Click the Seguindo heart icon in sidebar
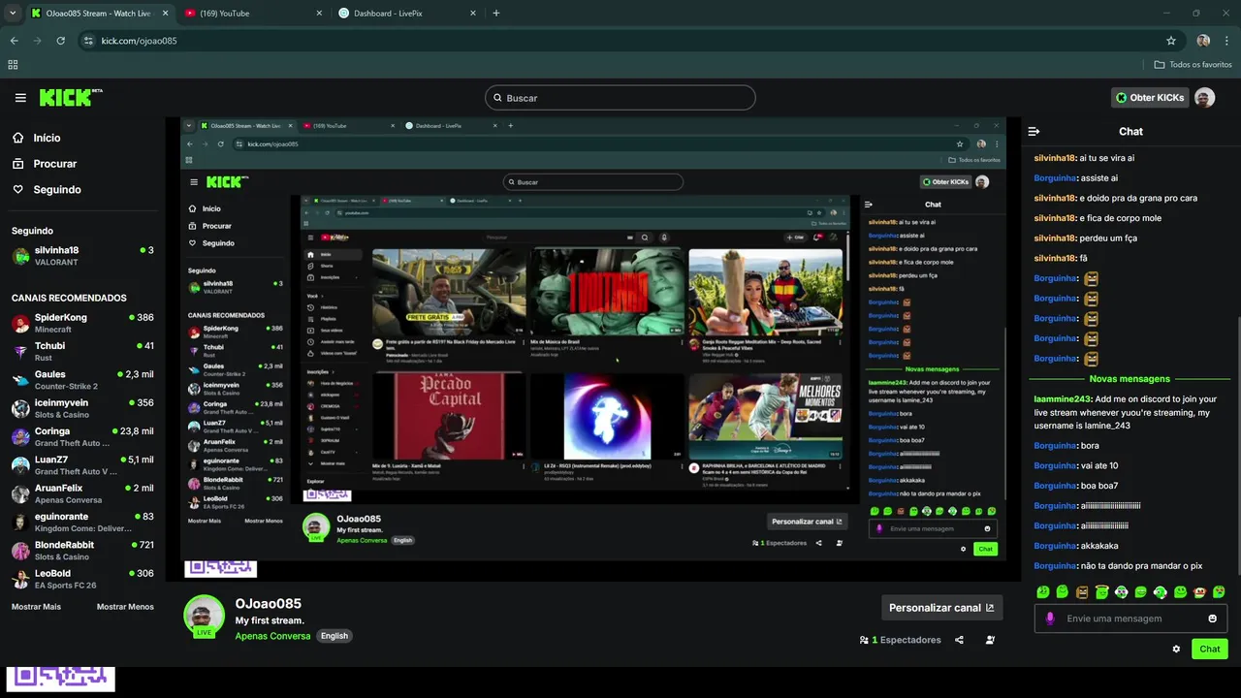The width and height of the screenshot is (1241, 698). (x=18, y=189)
